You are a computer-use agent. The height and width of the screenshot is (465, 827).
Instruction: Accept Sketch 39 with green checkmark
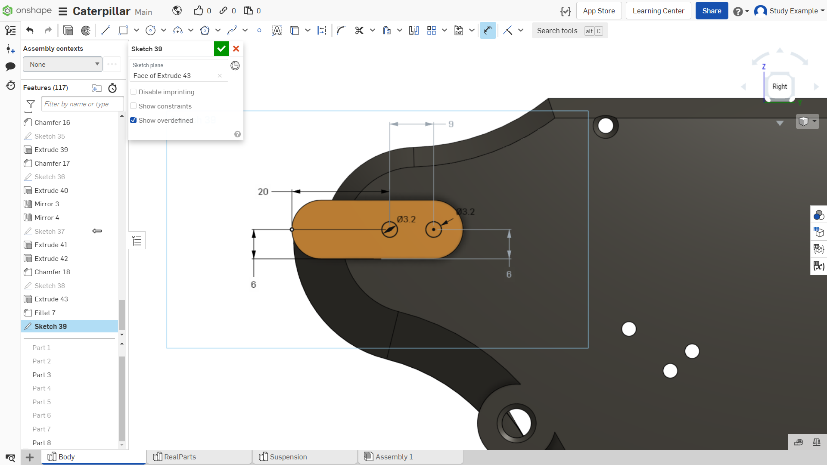(x=221, y=49)
